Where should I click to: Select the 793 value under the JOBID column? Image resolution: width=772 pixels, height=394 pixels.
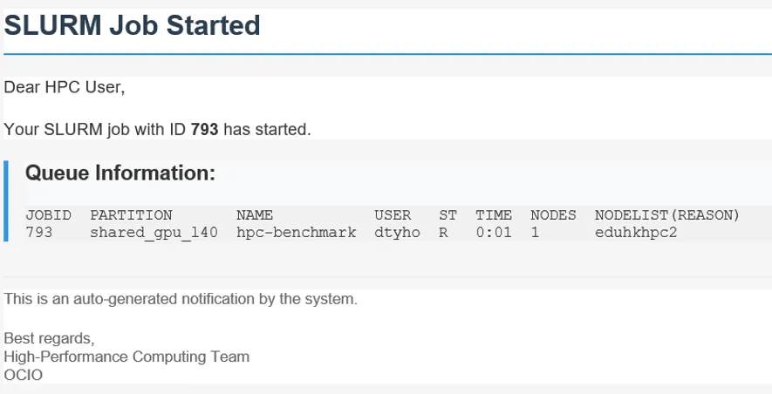[39, 233]
